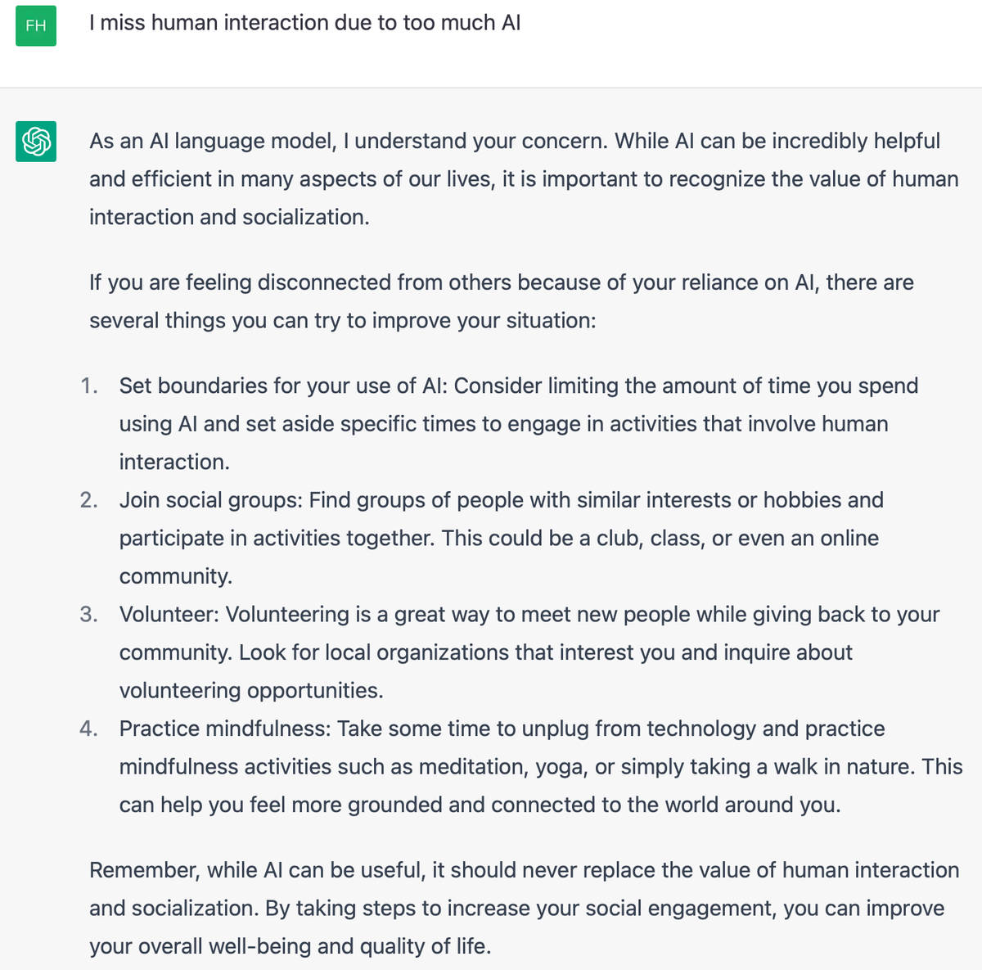Image resolution: width=982 pixels, height=970 pixels.
Task: Click the 'Practice mindfulness' heading text
Action: pos(225,729)
